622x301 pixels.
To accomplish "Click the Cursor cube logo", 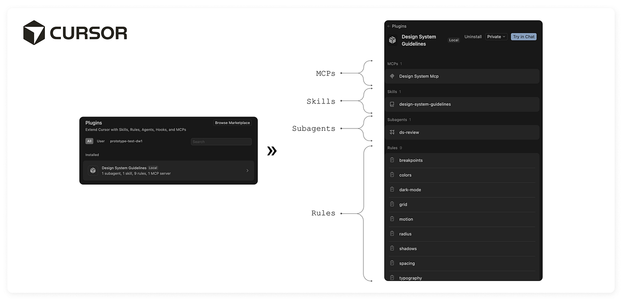I will [34, 32].
